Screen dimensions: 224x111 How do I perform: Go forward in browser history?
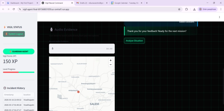pyautogui.click(x=8, y=9)
